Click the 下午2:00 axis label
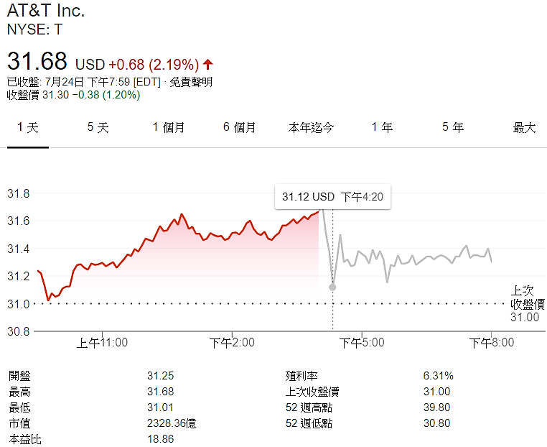The width and height of the screenshot is (547, 447). click(x=232, y=343)
